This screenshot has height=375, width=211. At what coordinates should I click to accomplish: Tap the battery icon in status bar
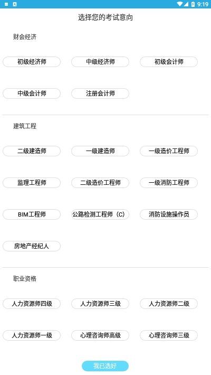click(x=193, y=4)
